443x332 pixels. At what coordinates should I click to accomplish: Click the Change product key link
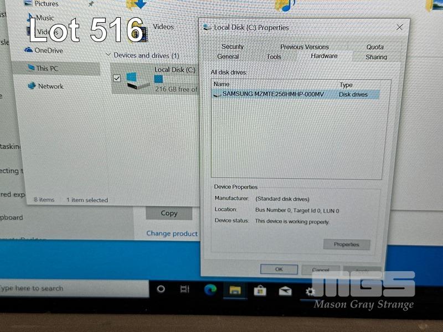point(172,234)
